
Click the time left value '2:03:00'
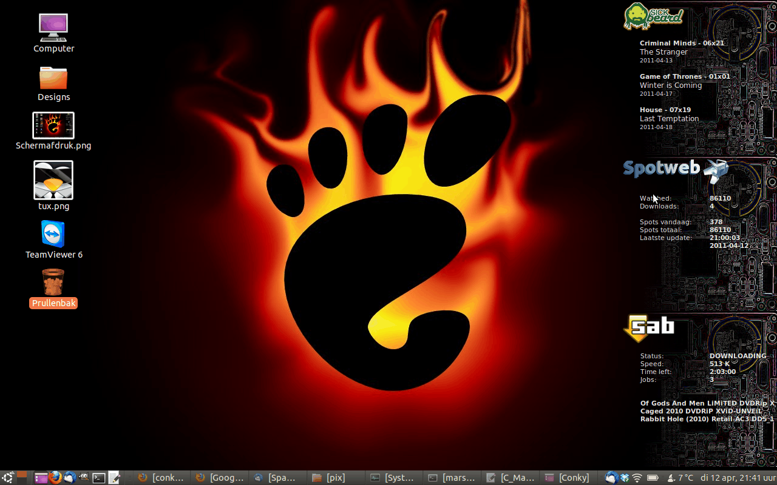pos(722,372)
